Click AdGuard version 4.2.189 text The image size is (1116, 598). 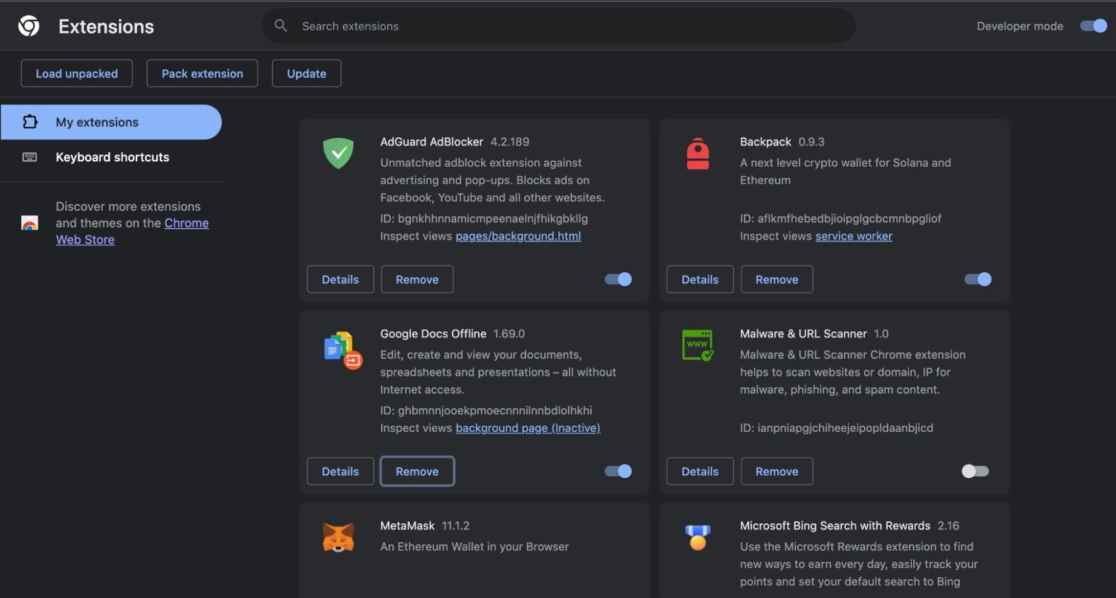tap(510, 142)
